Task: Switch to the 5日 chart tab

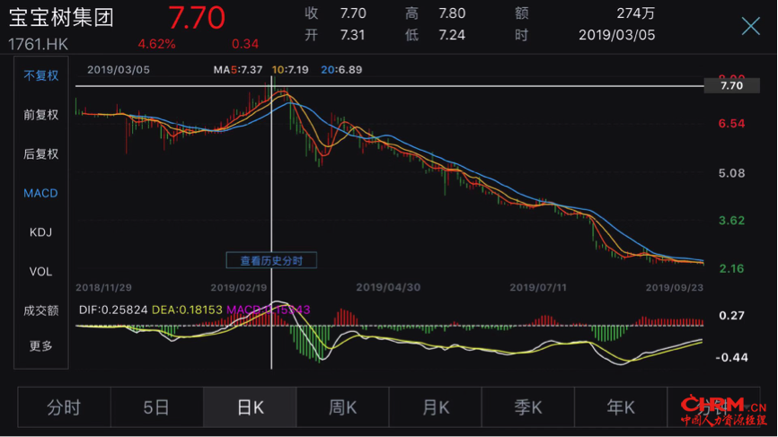Action: pos(156,407)
